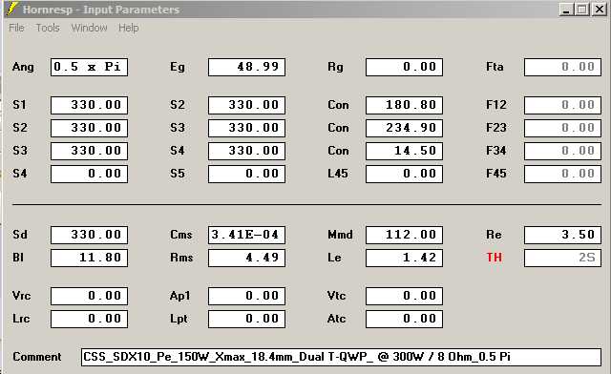Select the Lpt input field
This screenshot has height=374, width=611.
[x=246, y=319]
